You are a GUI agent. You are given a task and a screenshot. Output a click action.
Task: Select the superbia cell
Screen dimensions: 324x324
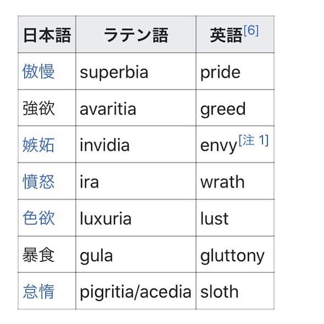(136, 72)
